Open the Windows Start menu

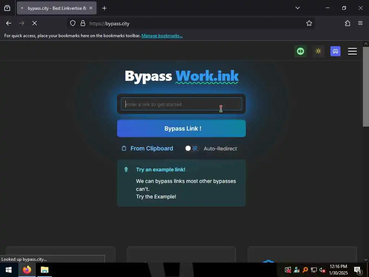pyautogui.click(x=9, y=270)
